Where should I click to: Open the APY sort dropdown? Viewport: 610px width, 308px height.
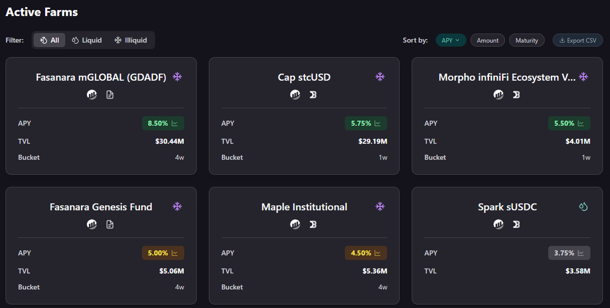[x=451, y=41]
